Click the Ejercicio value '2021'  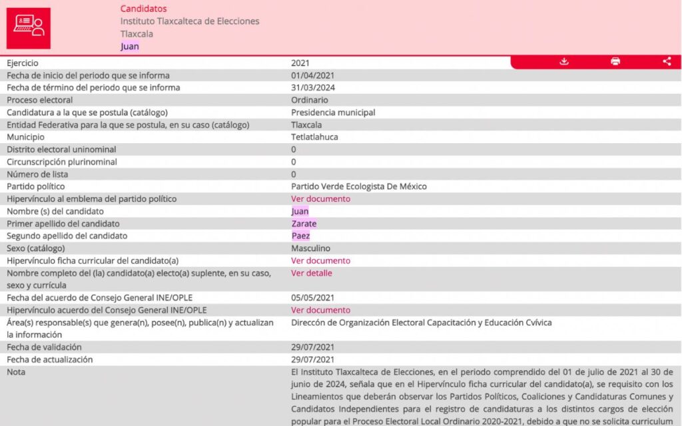tap(302, 63)
